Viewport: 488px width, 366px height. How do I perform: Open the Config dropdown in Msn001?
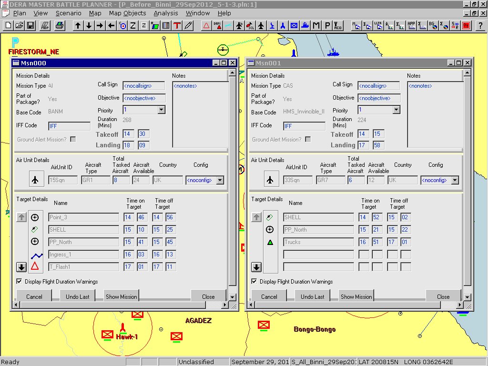pyautogui.click(x=455, y=181)
